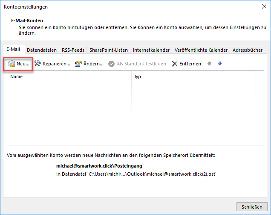Click the Neu new account envelope icon

coord(12,64)
